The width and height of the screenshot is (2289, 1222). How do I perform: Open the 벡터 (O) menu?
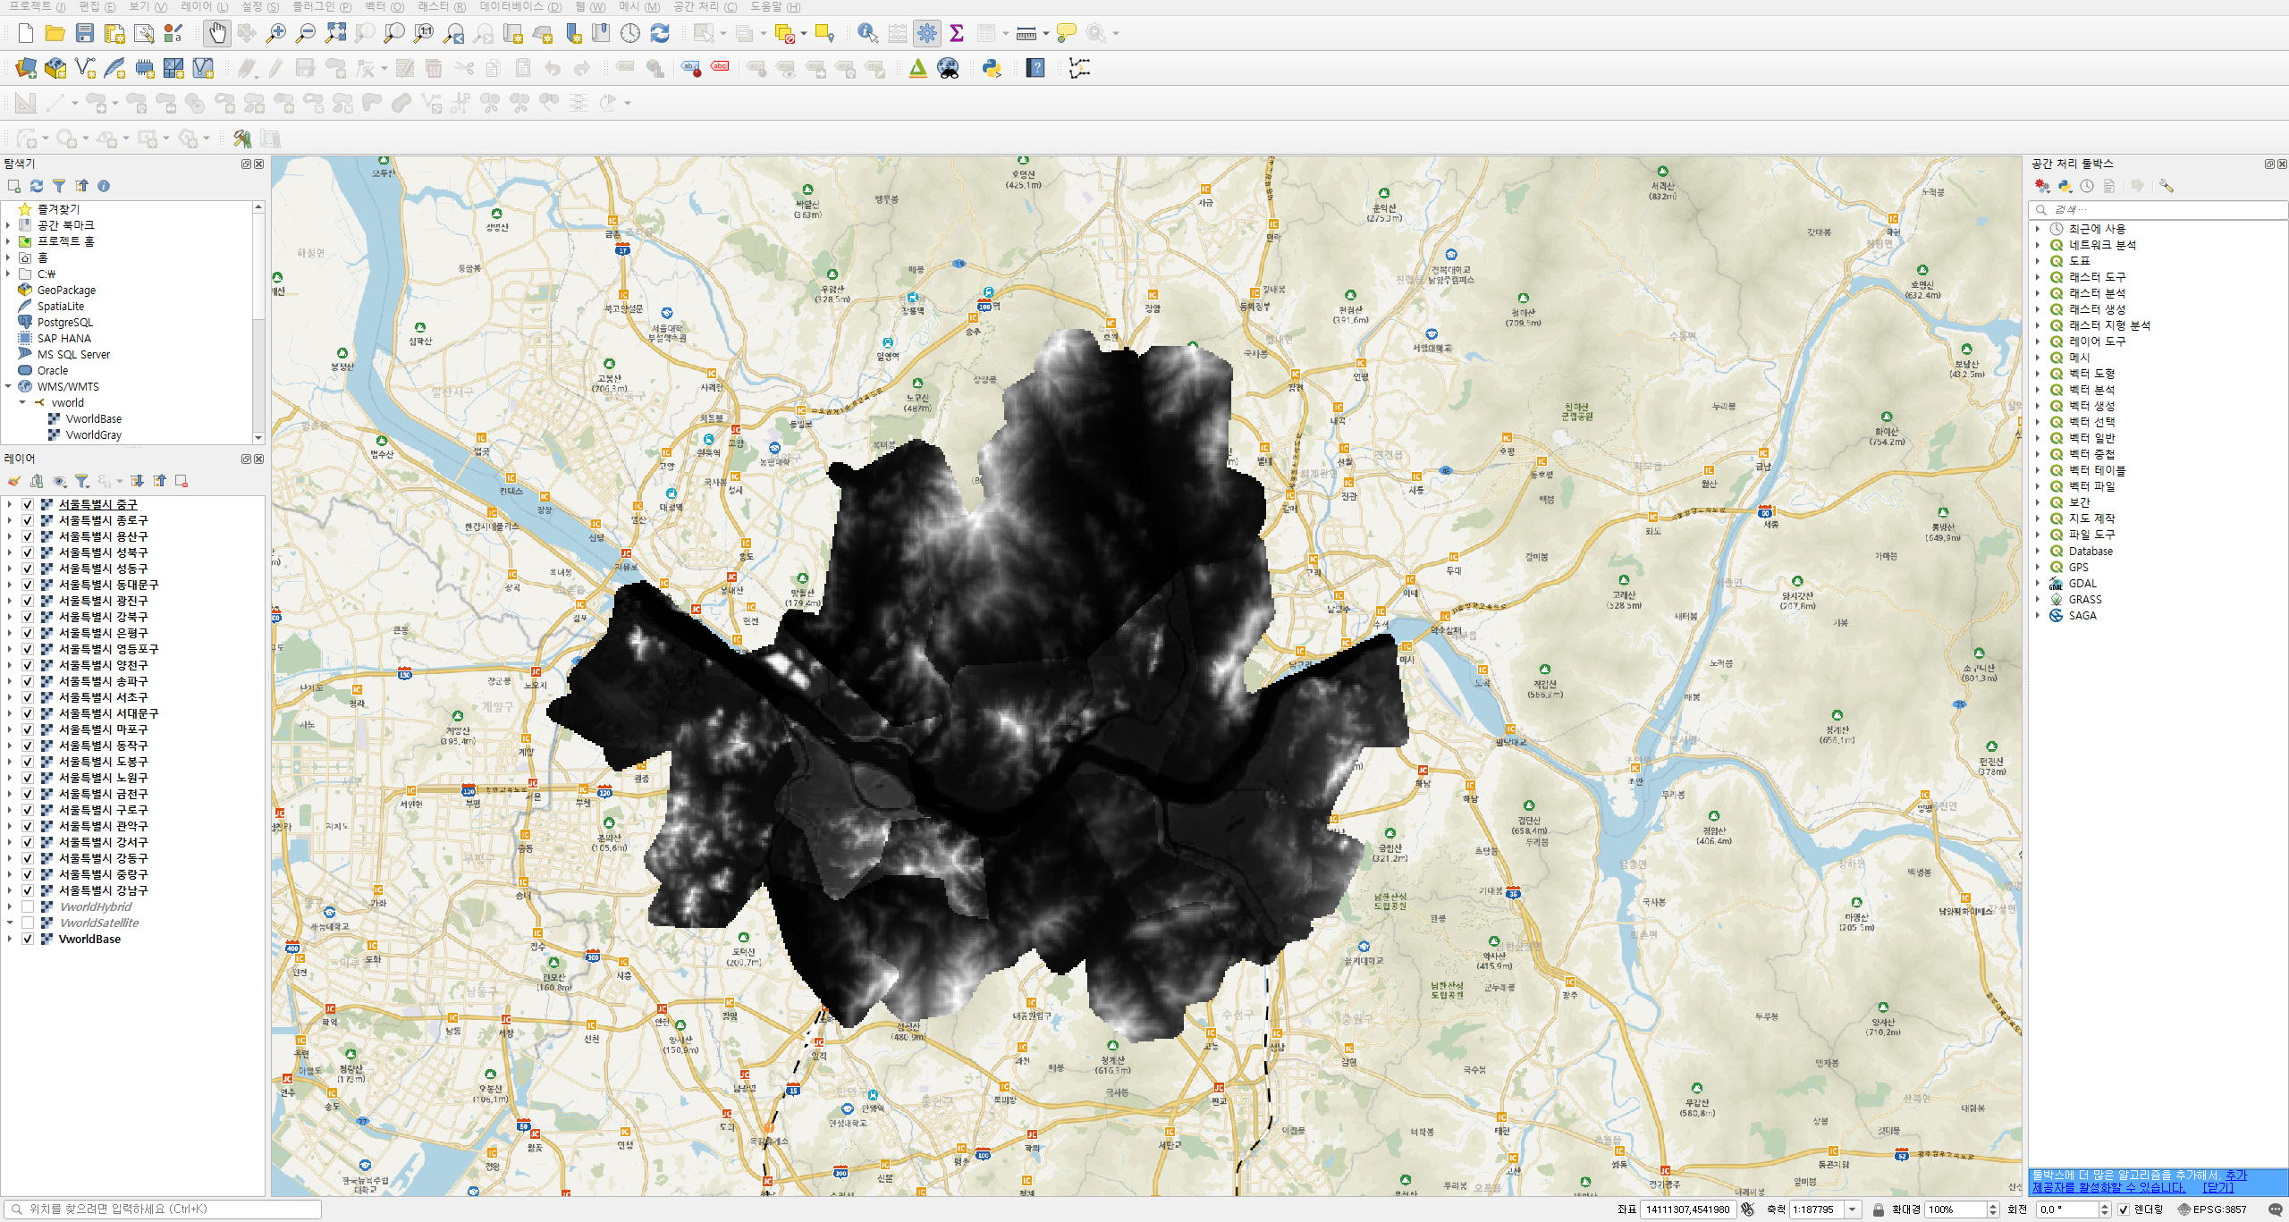click(x=384, y=6)
